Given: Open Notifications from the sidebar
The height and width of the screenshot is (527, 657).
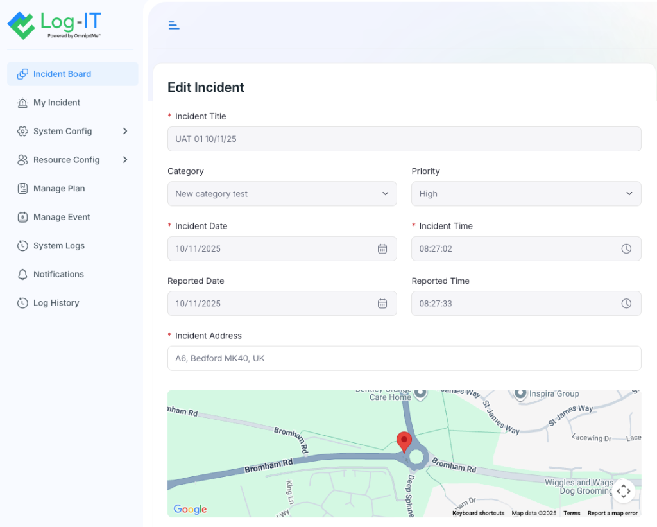Looking at the screenshot, I should coord(58,274).
